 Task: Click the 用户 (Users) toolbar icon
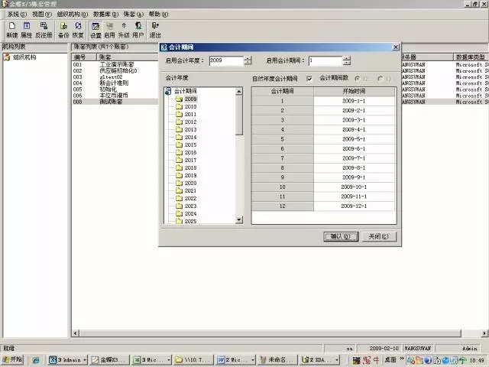(138, 30)
